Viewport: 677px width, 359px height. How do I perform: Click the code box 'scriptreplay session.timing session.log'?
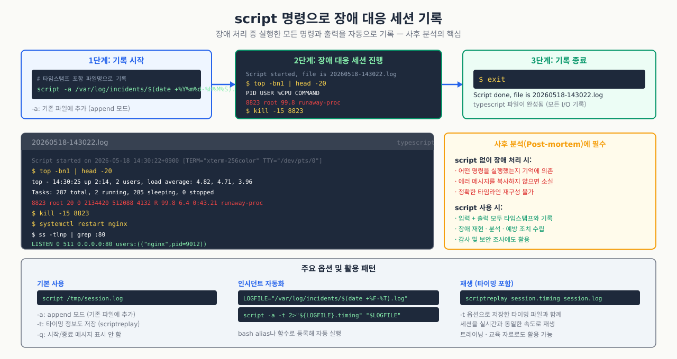pos(550,298)
